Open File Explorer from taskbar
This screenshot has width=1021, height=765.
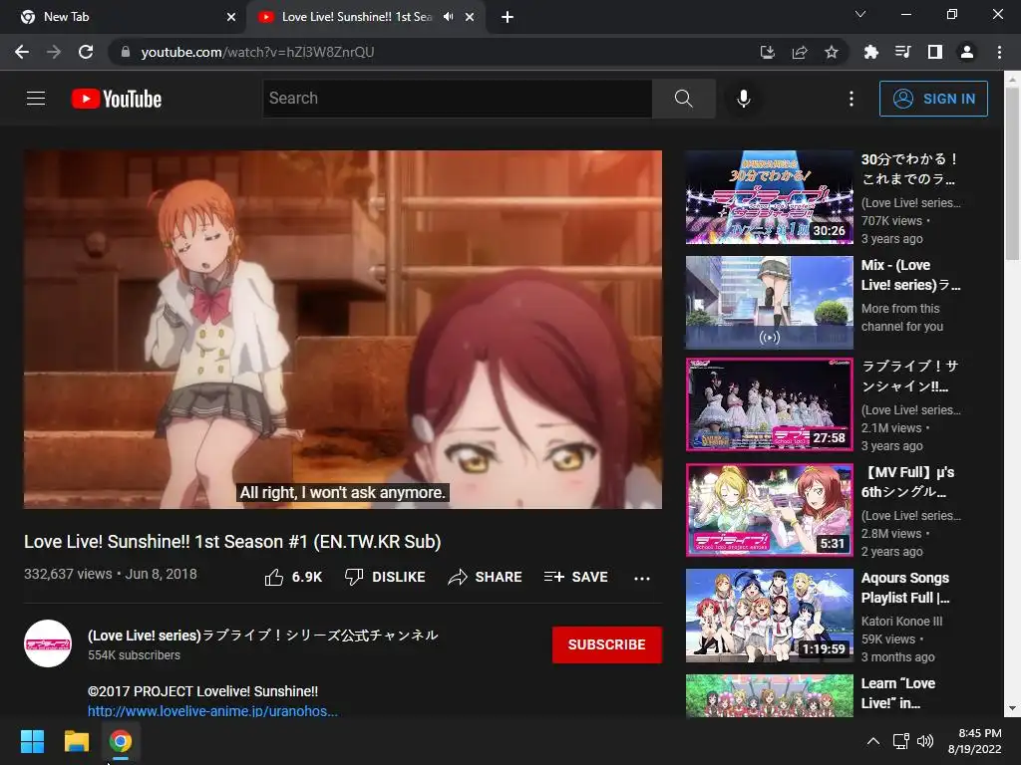[x=76, y=741]
